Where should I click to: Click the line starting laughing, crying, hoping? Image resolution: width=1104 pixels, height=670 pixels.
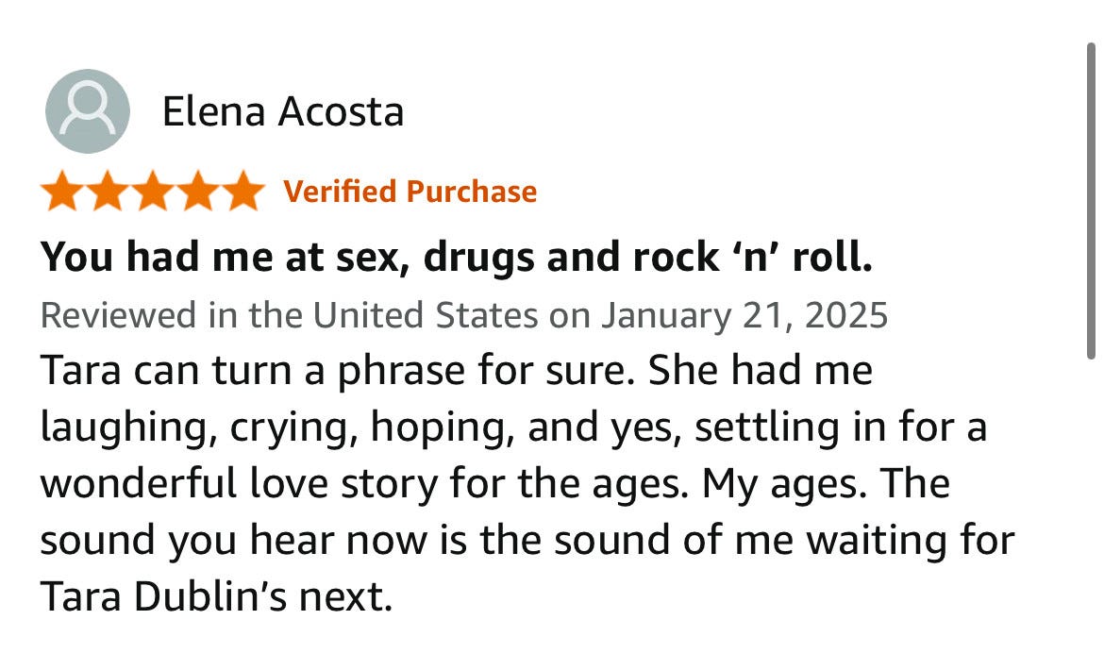(x=513, y=427)
